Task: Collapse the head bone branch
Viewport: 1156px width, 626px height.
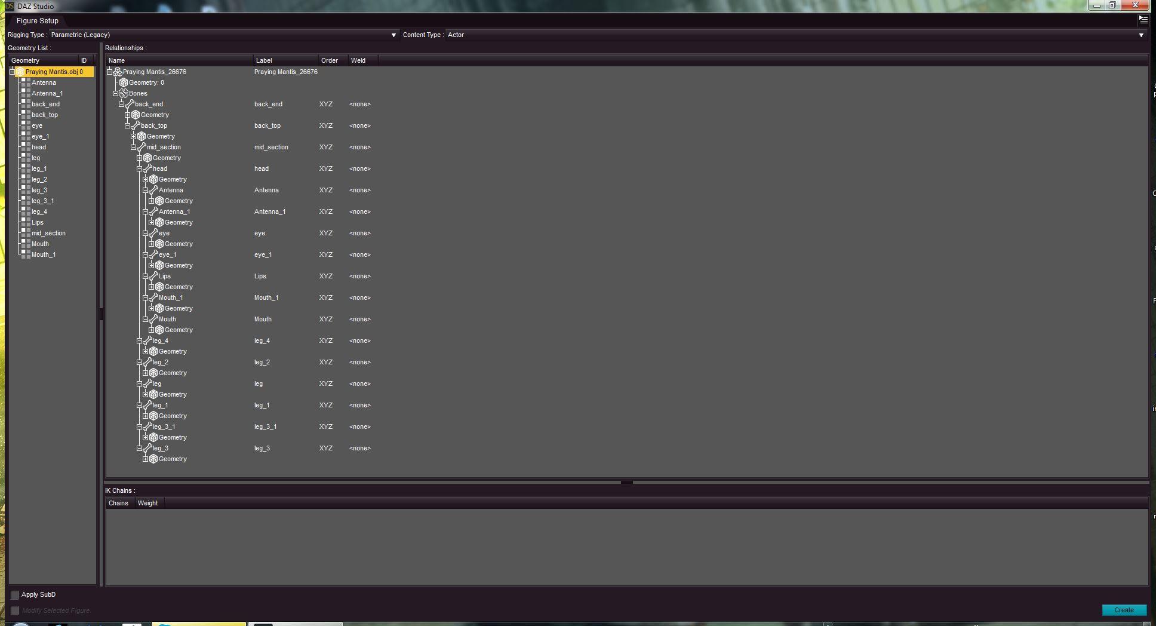Action: pos(139,168)
